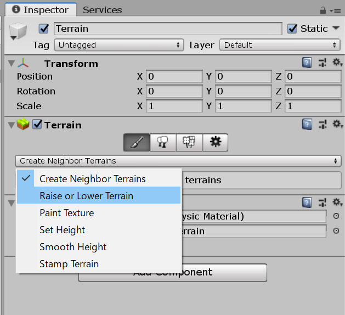The width and height of the screenshot is (345, 315).
Task: Switch to the Services tab
Action: click(103, 10)
